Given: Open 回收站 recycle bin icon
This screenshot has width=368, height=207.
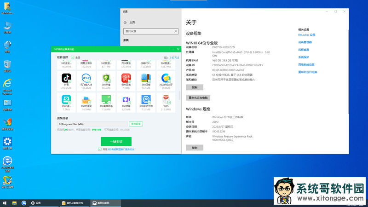Looking at the screenshot, I should (7, 66).
